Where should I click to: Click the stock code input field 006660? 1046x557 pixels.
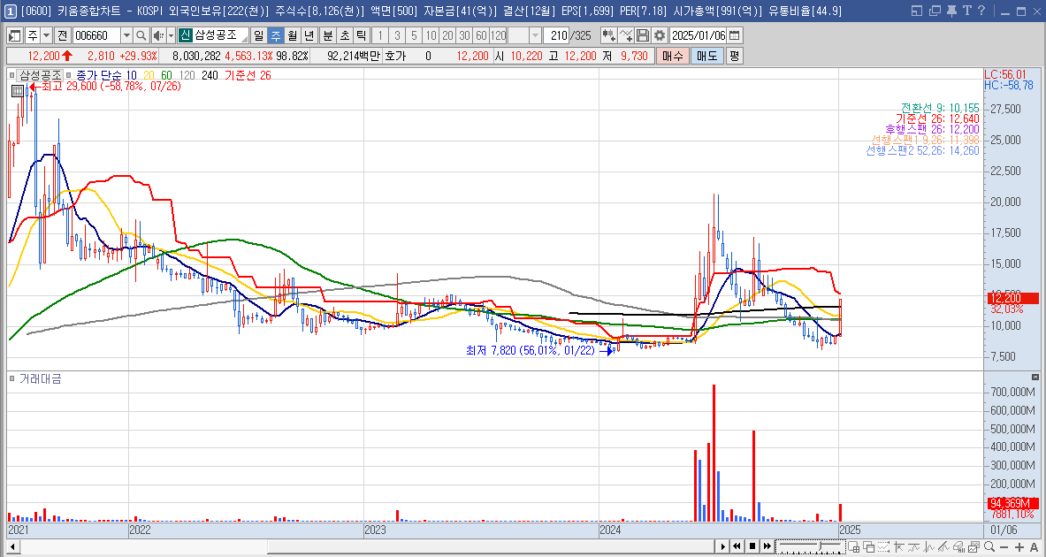coord(96,35)
